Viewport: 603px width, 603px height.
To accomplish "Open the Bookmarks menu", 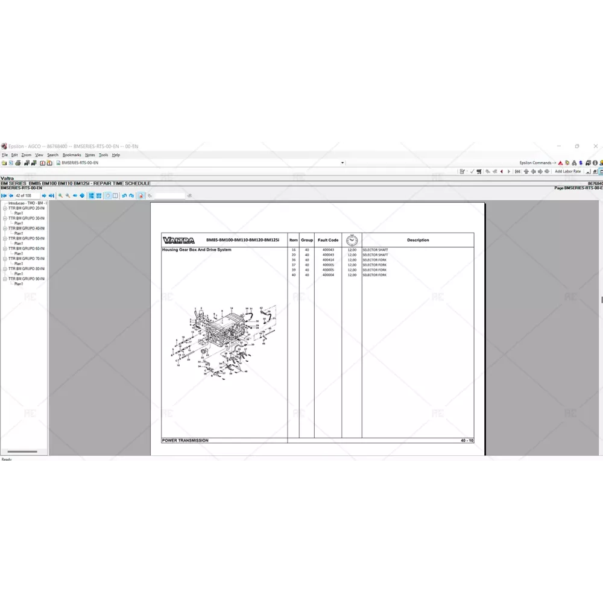I will (x=72, y=155).
